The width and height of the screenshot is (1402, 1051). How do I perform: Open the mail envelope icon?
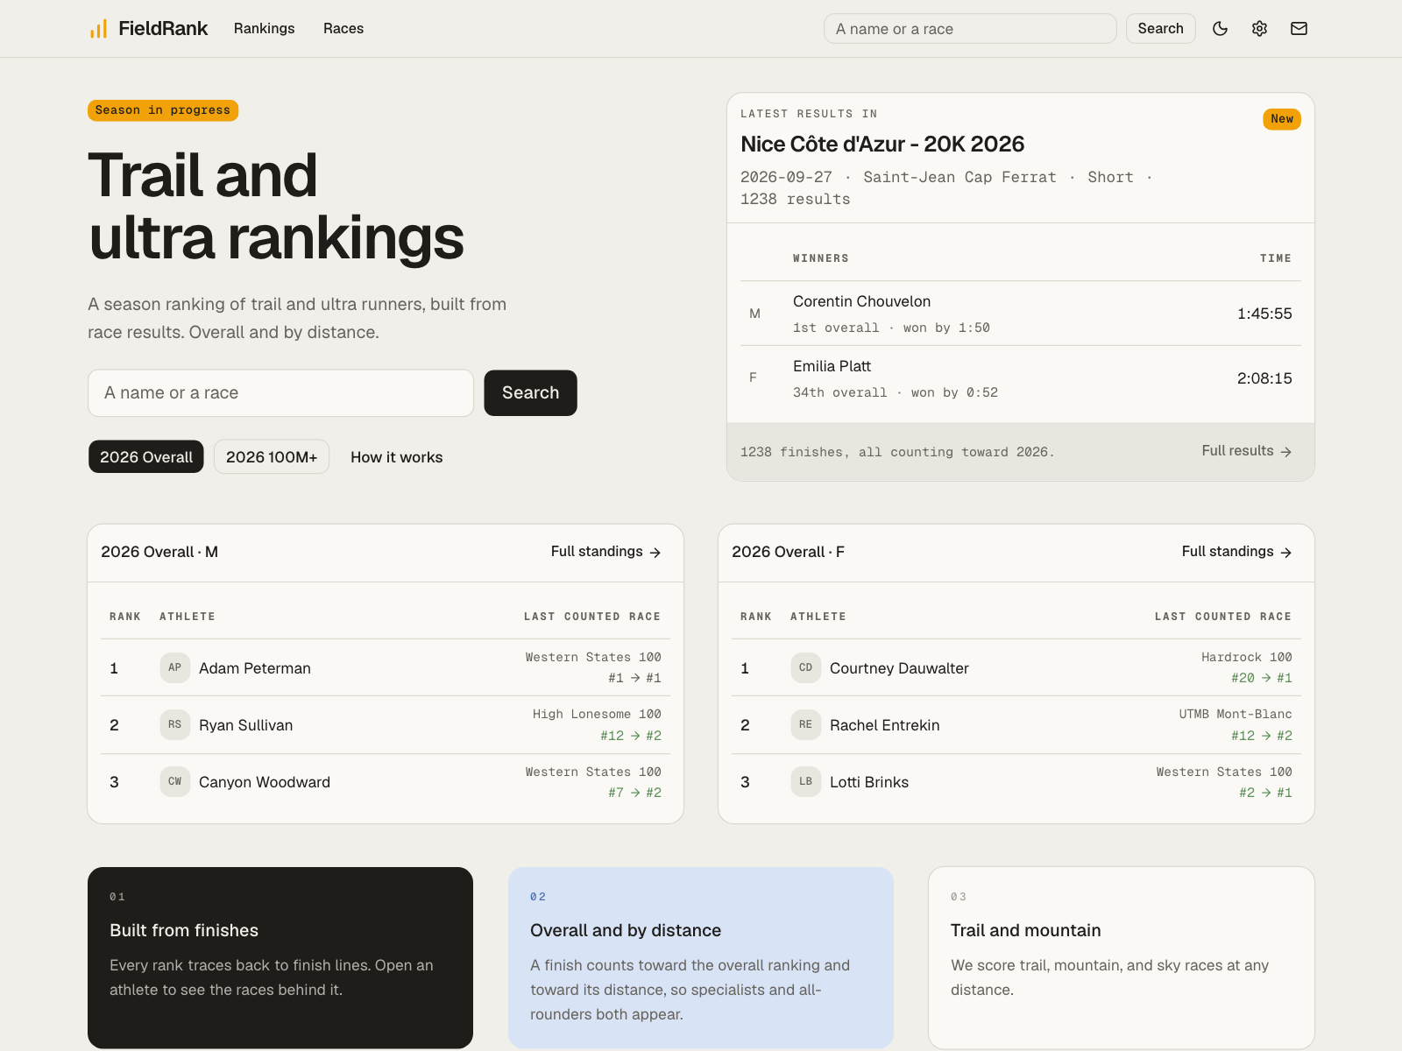pos(1299,29)
